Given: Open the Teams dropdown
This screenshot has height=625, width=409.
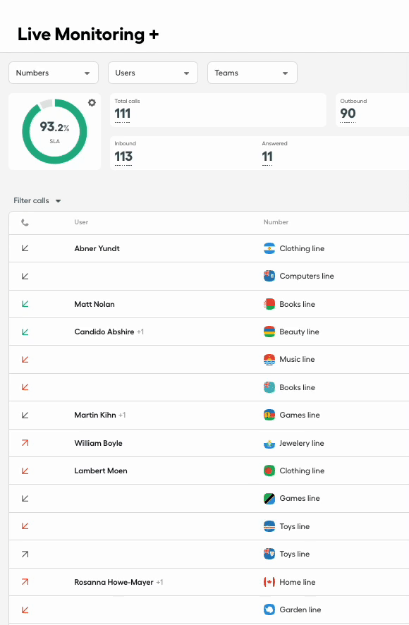Looking at the screenshot, I should pyautogui.click(x=252, y=73).
